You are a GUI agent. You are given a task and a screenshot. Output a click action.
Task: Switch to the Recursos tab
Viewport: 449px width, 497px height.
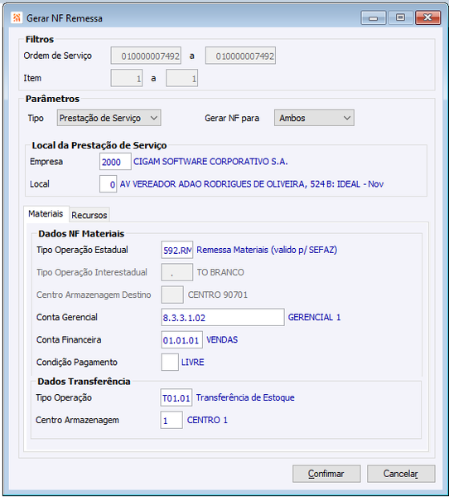[89, 215]
